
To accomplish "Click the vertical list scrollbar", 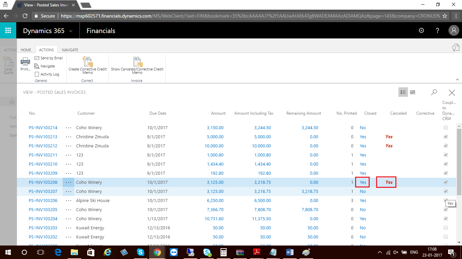I will [x=459, y=162].
